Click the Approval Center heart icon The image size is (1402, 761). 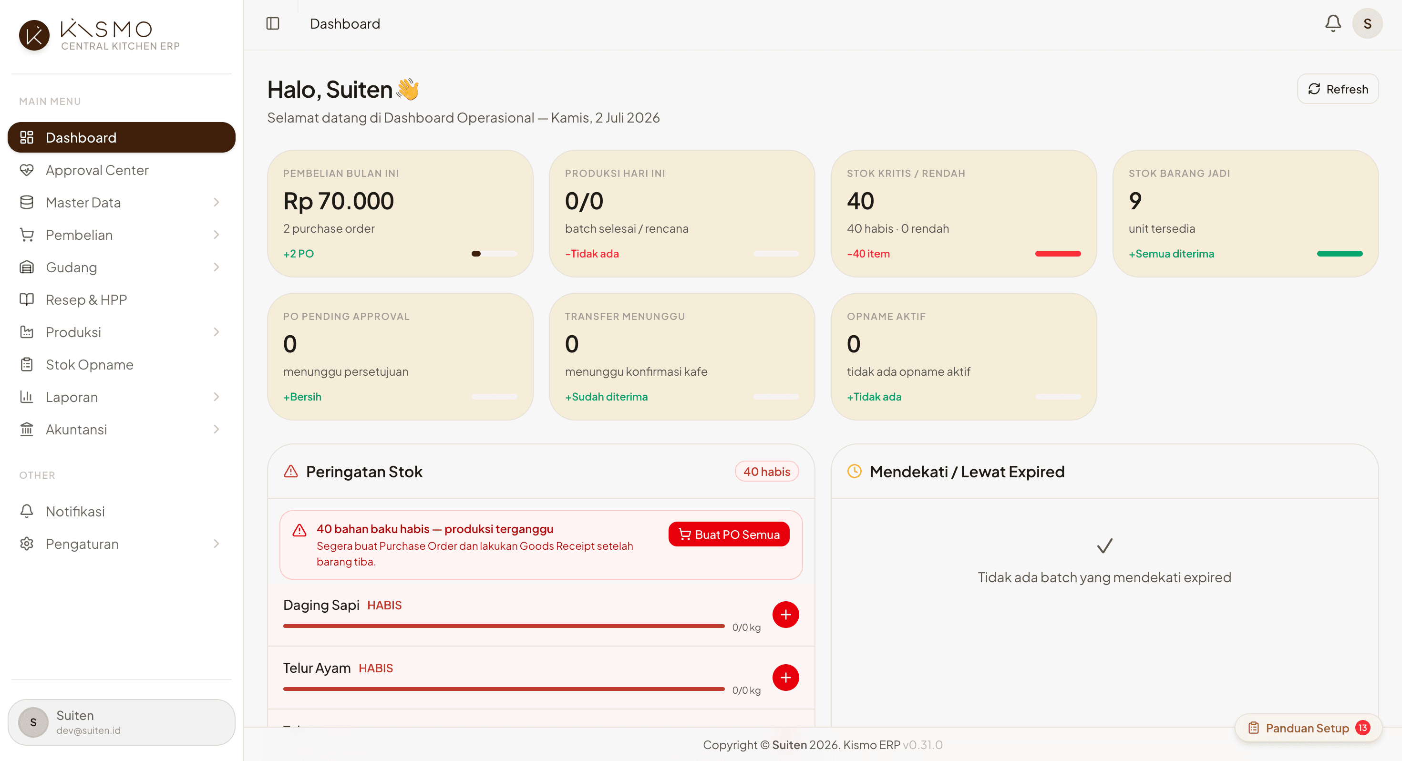(27, 170)
